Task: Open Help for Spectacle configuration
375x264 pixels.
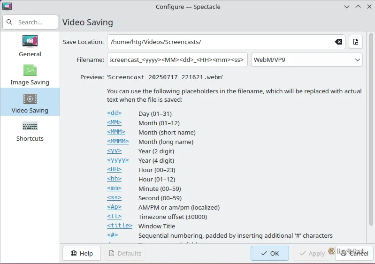Action: coord(82,253)
